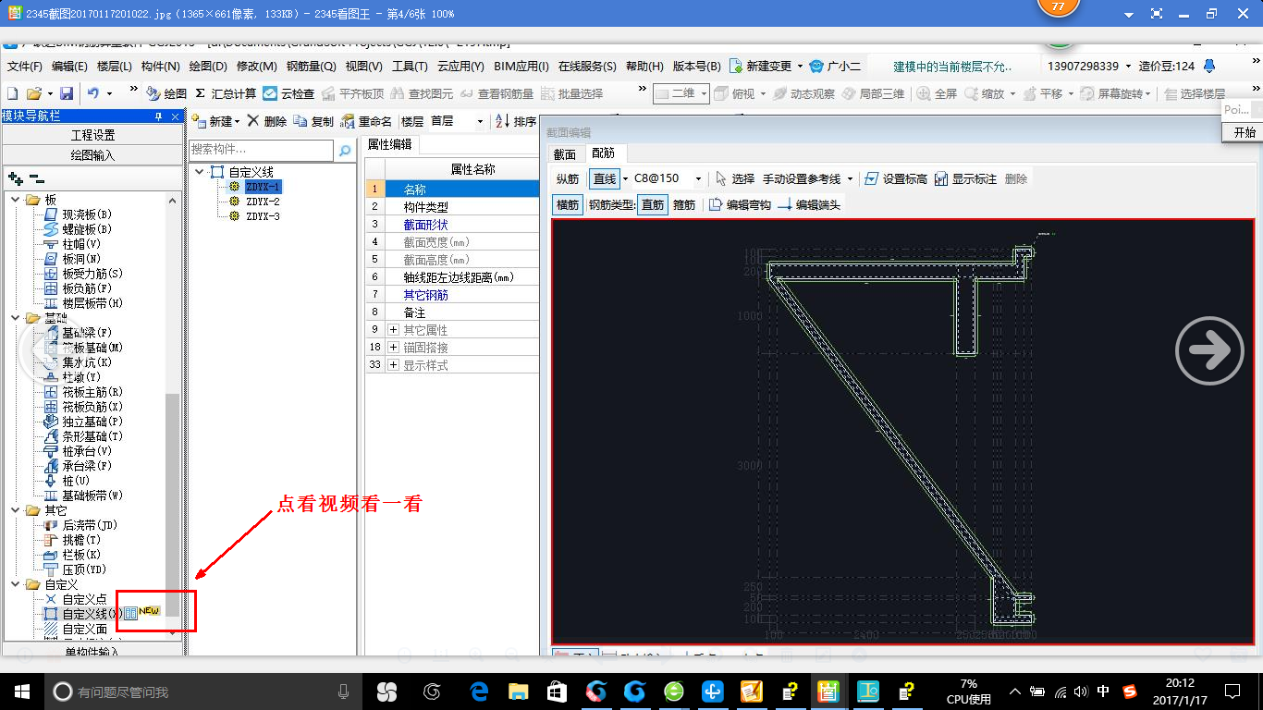
Task: Select 独立基础(P) in tree
Action: click(92, 422)
